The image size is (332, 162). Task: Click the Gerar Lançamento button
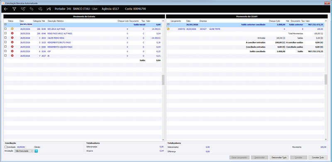239,157
